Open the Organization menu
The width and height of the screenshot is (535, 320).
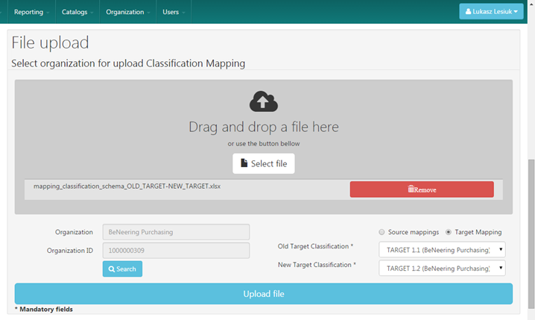127,12
